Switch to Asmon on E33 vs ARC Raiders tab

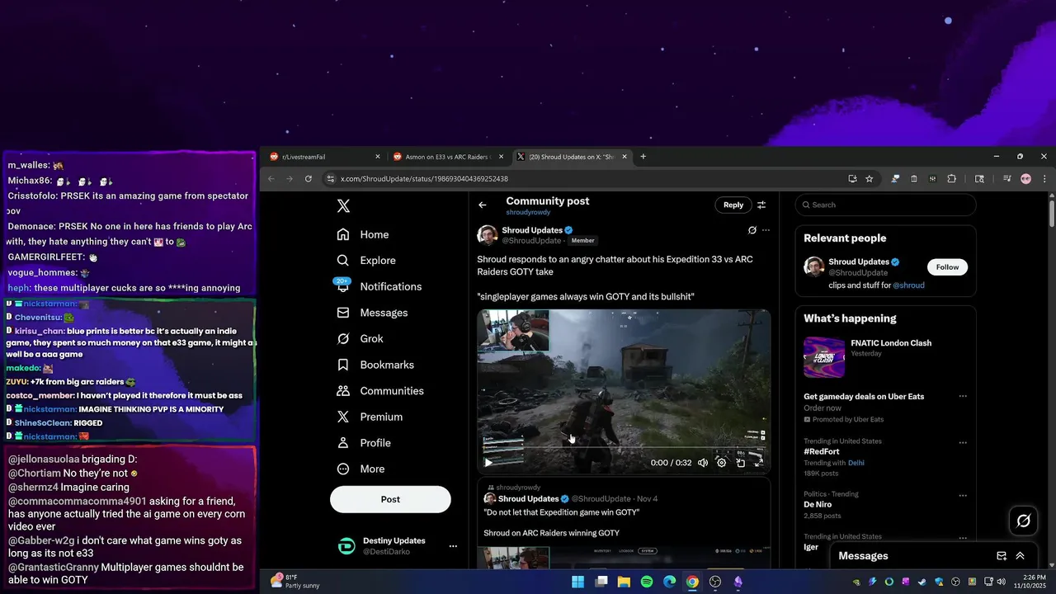pos(448,157)
